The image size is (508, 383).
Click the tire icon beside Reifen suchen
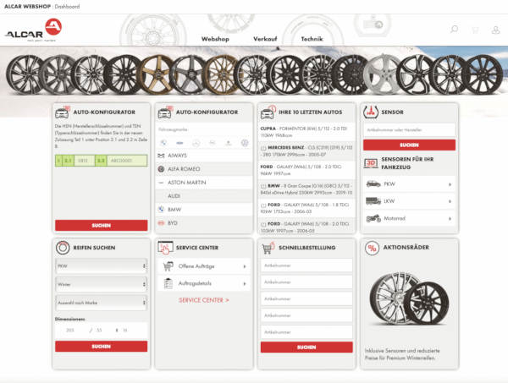click(63, 248)
